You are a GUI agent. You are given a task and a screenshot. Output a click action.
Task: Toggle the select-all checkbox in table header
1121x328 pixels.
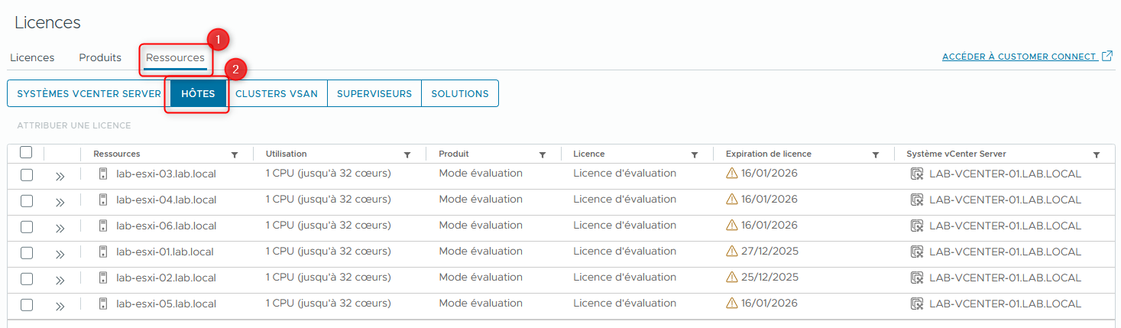point(26,153)
